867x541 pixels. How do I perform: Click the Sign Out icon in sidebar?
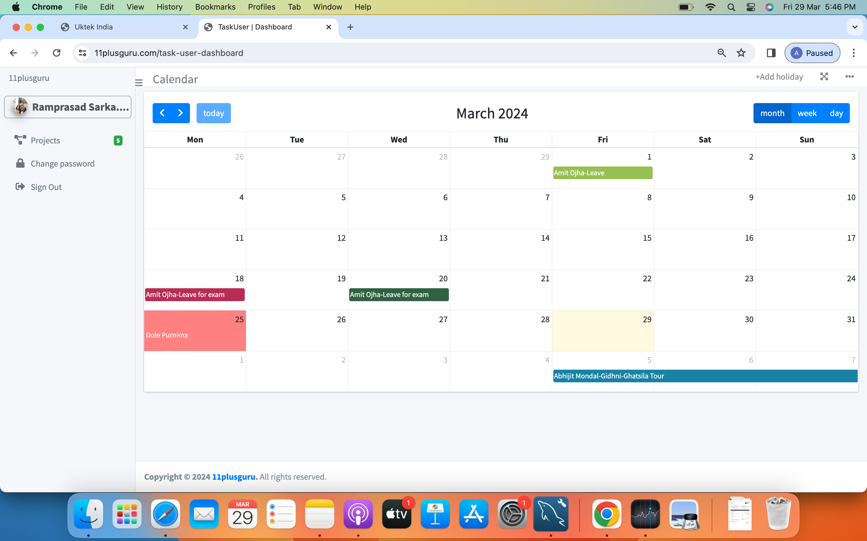(x=20, y=187)
